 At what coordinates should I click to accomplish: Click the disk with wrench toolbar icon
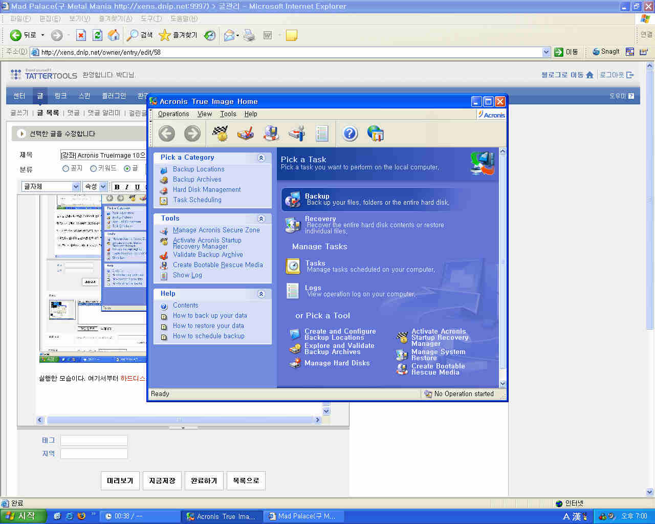pyautogui.click(x=297, y=134)
